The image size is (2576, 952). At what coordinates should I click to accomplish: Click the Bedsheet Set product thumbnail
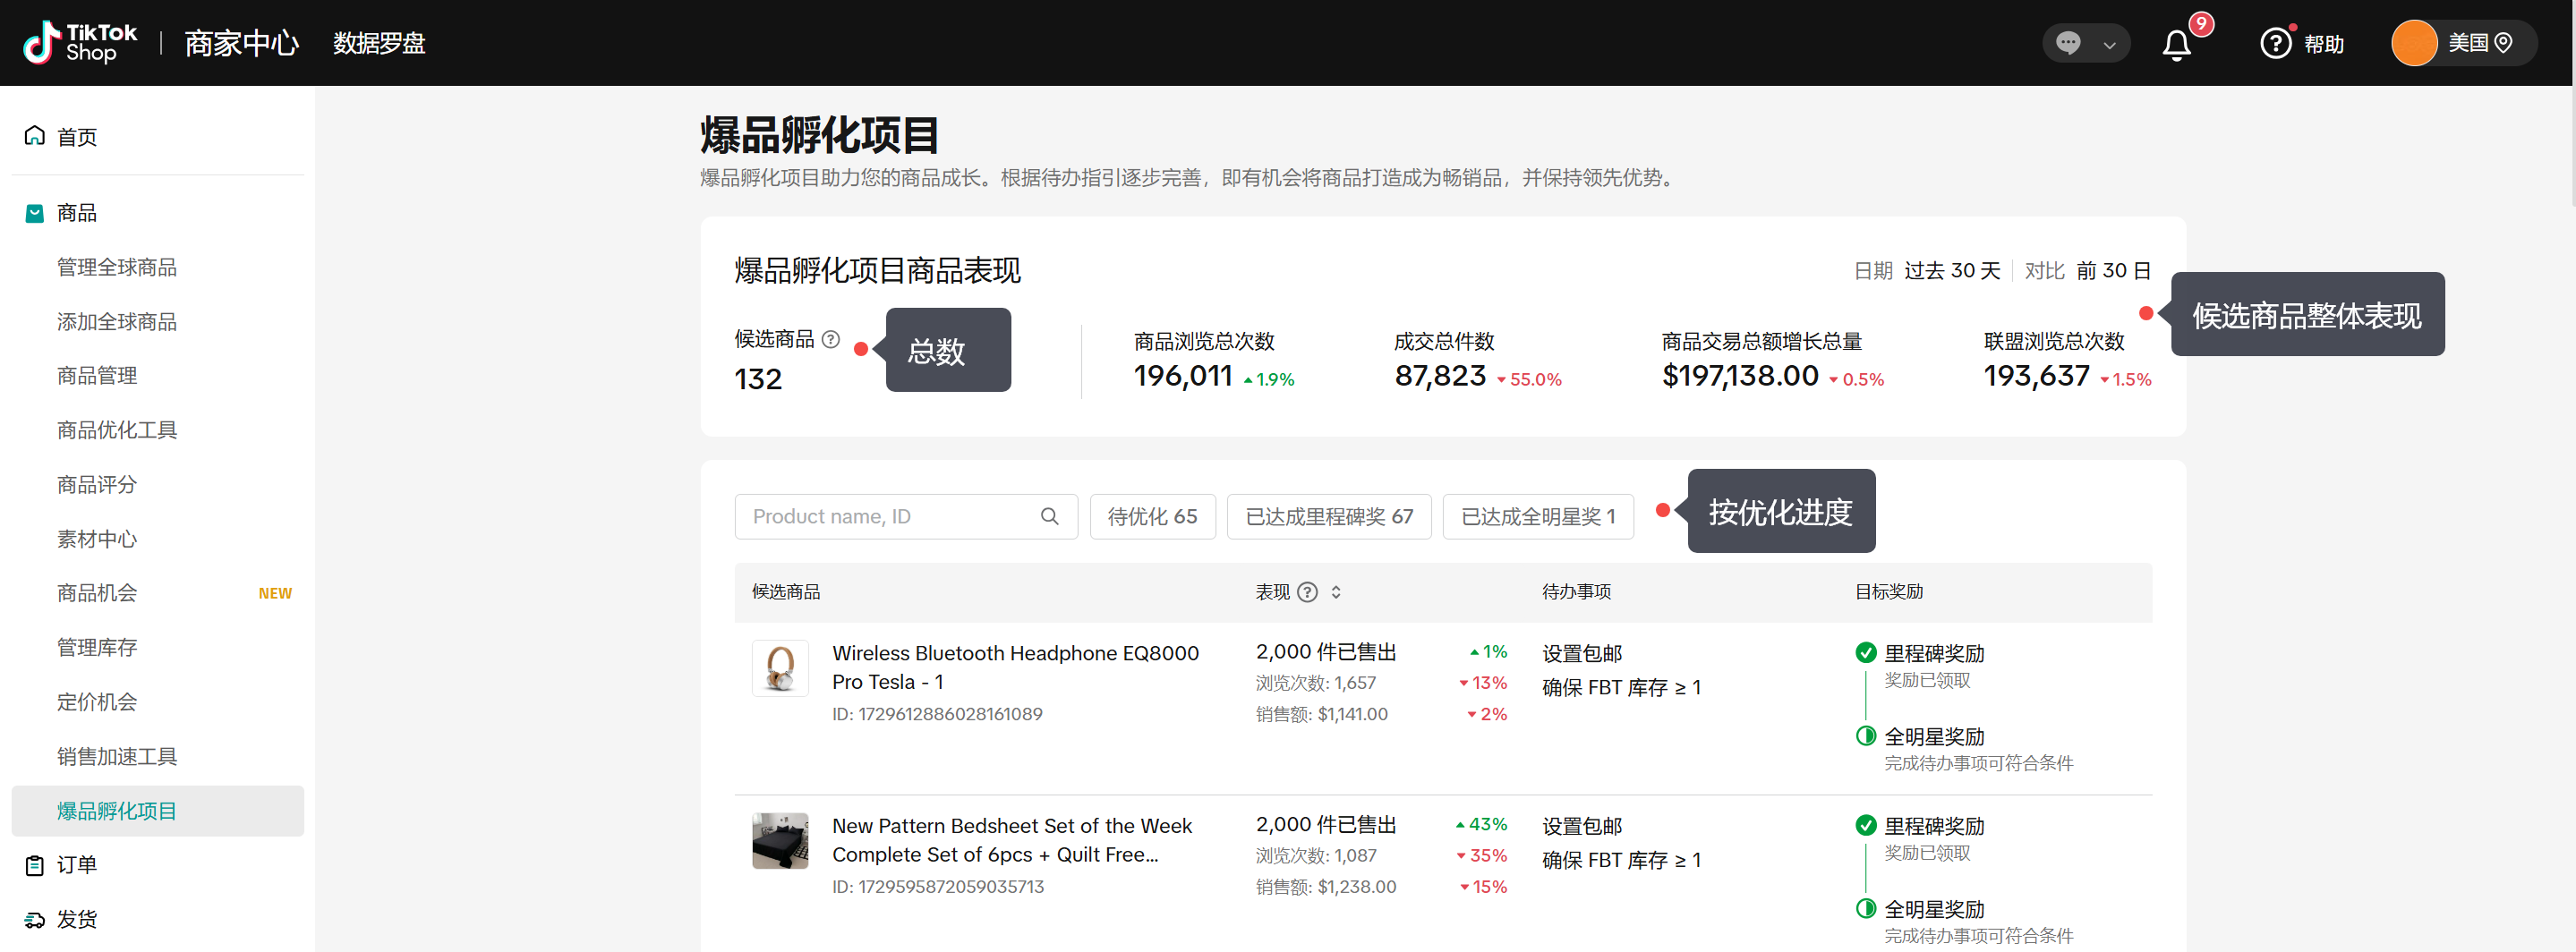point(780,841)
